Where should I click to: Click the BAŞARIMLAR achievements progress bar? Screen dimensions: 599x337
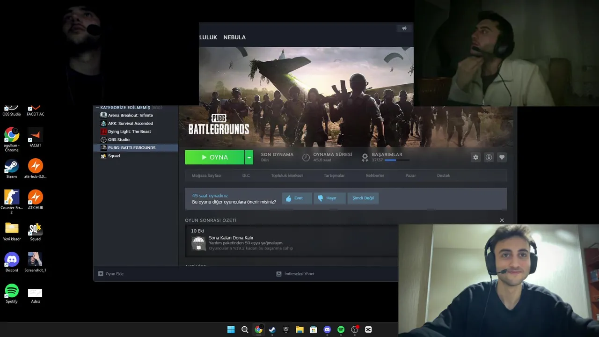click(397, 160)
